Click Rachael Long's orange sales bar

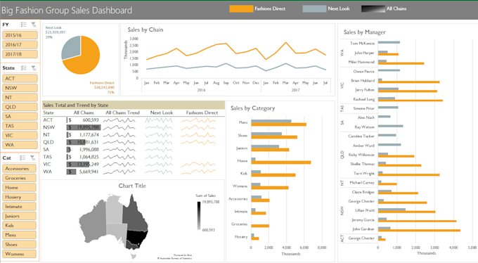point(411,101)
